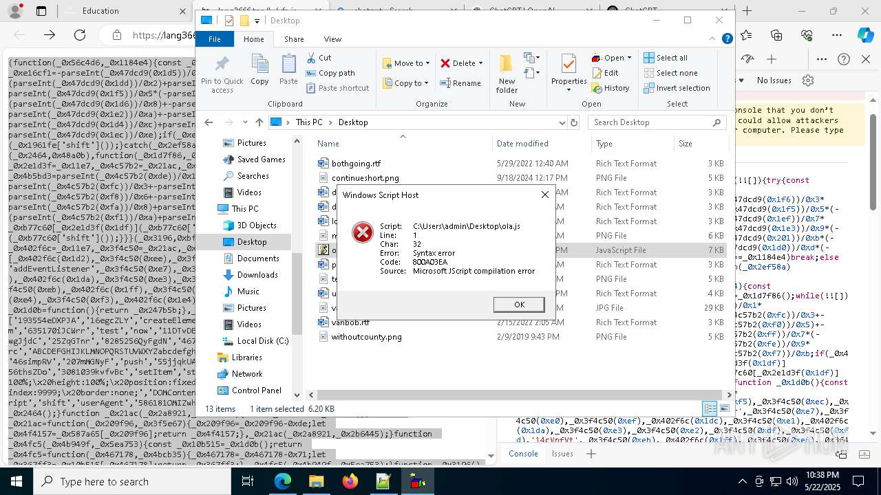Switch to the View ribbon tab
The height and width of the screenshot is (495, 881).
pyautogui.click(x=332, y=39)
